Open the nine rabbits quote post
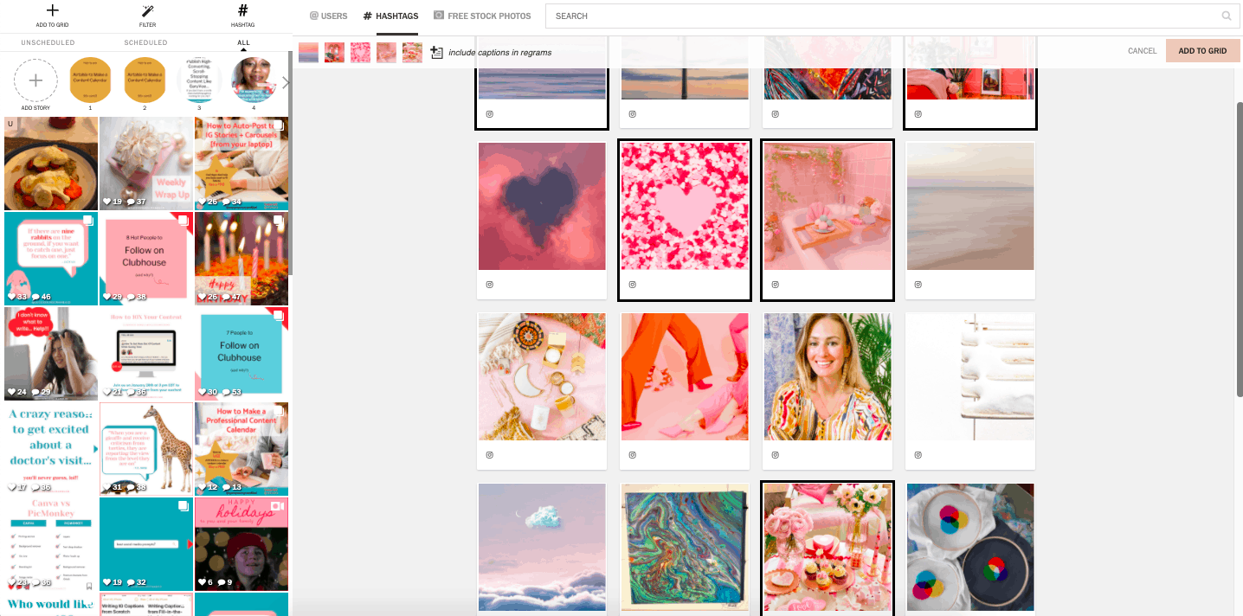 (x=51, y=259)
